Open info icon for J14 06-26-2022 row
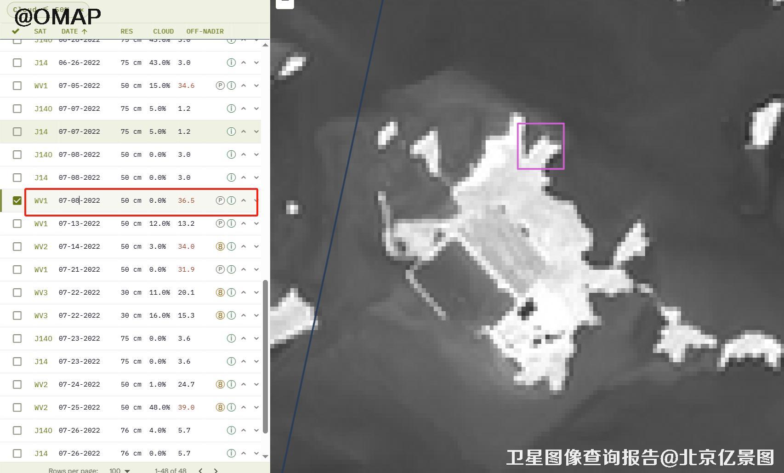Viewport: 784px width, 473px height. coord(231,63)
